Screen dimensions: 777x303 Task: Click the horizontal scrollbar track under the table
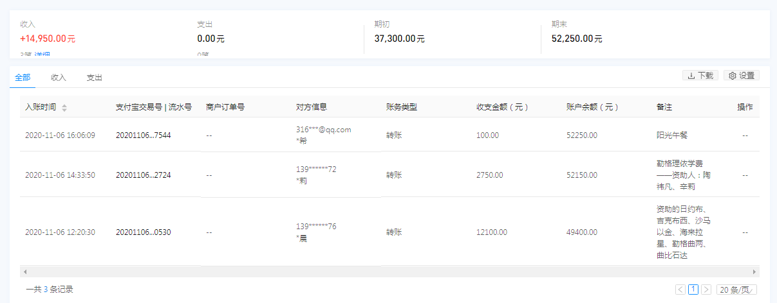[x=386, y=272]
